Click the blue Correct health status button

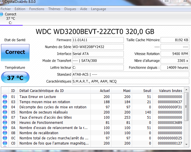[15, 52]
